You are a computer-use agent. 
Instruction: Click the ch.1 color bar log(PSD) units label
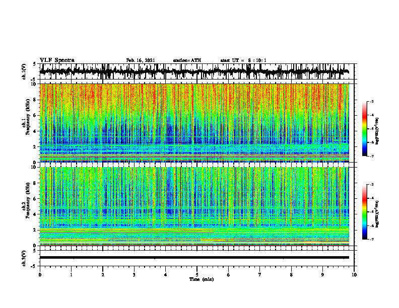[377, 131]
